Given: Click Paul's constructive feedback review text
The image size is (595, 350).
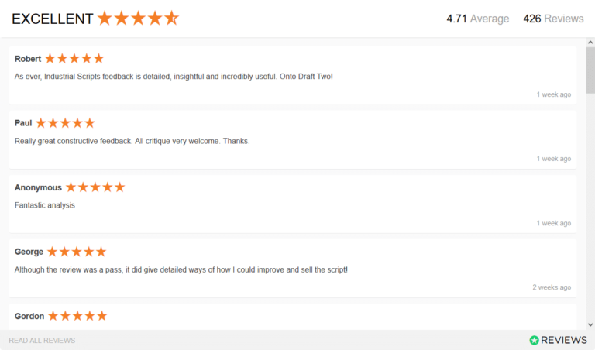Looking at the screenshot, I should 132,141.
